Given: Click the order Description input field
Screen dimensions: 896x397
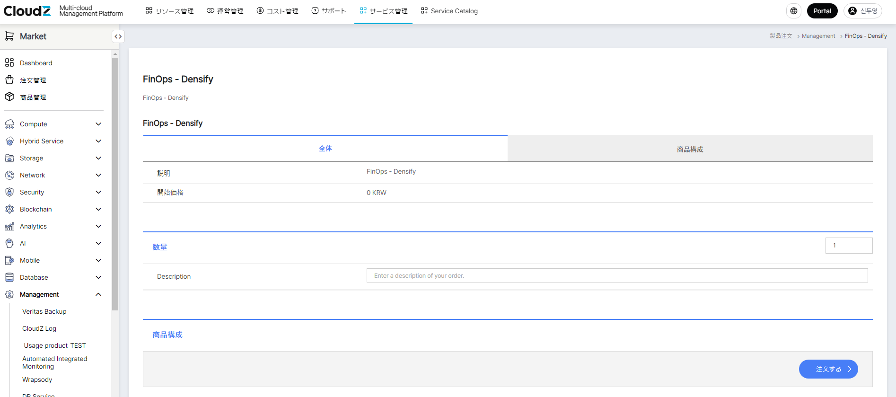Looking at the screenshot, I should [617, 275].
